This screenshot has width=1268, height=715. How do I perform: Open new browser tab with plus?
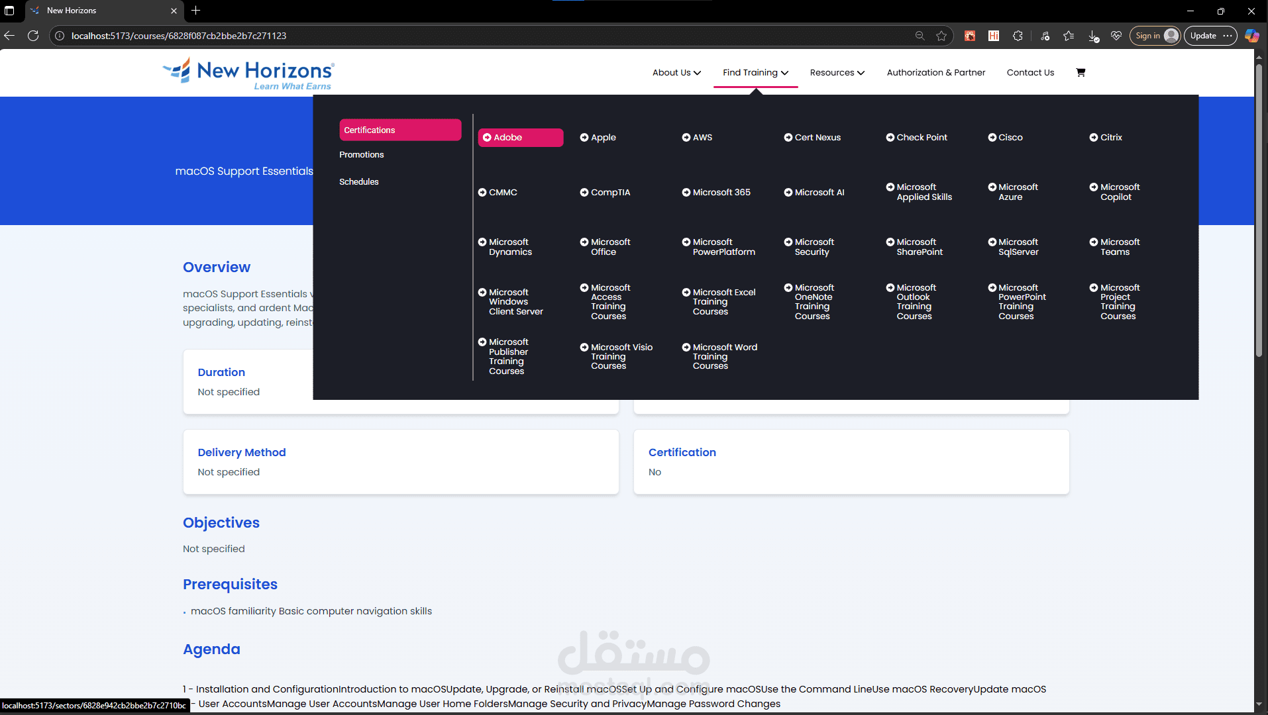pyautogui.click(x=195, y=11)
